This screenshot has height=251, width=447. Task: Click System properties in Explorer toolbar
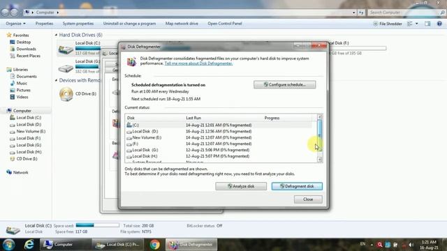point(78,24)
